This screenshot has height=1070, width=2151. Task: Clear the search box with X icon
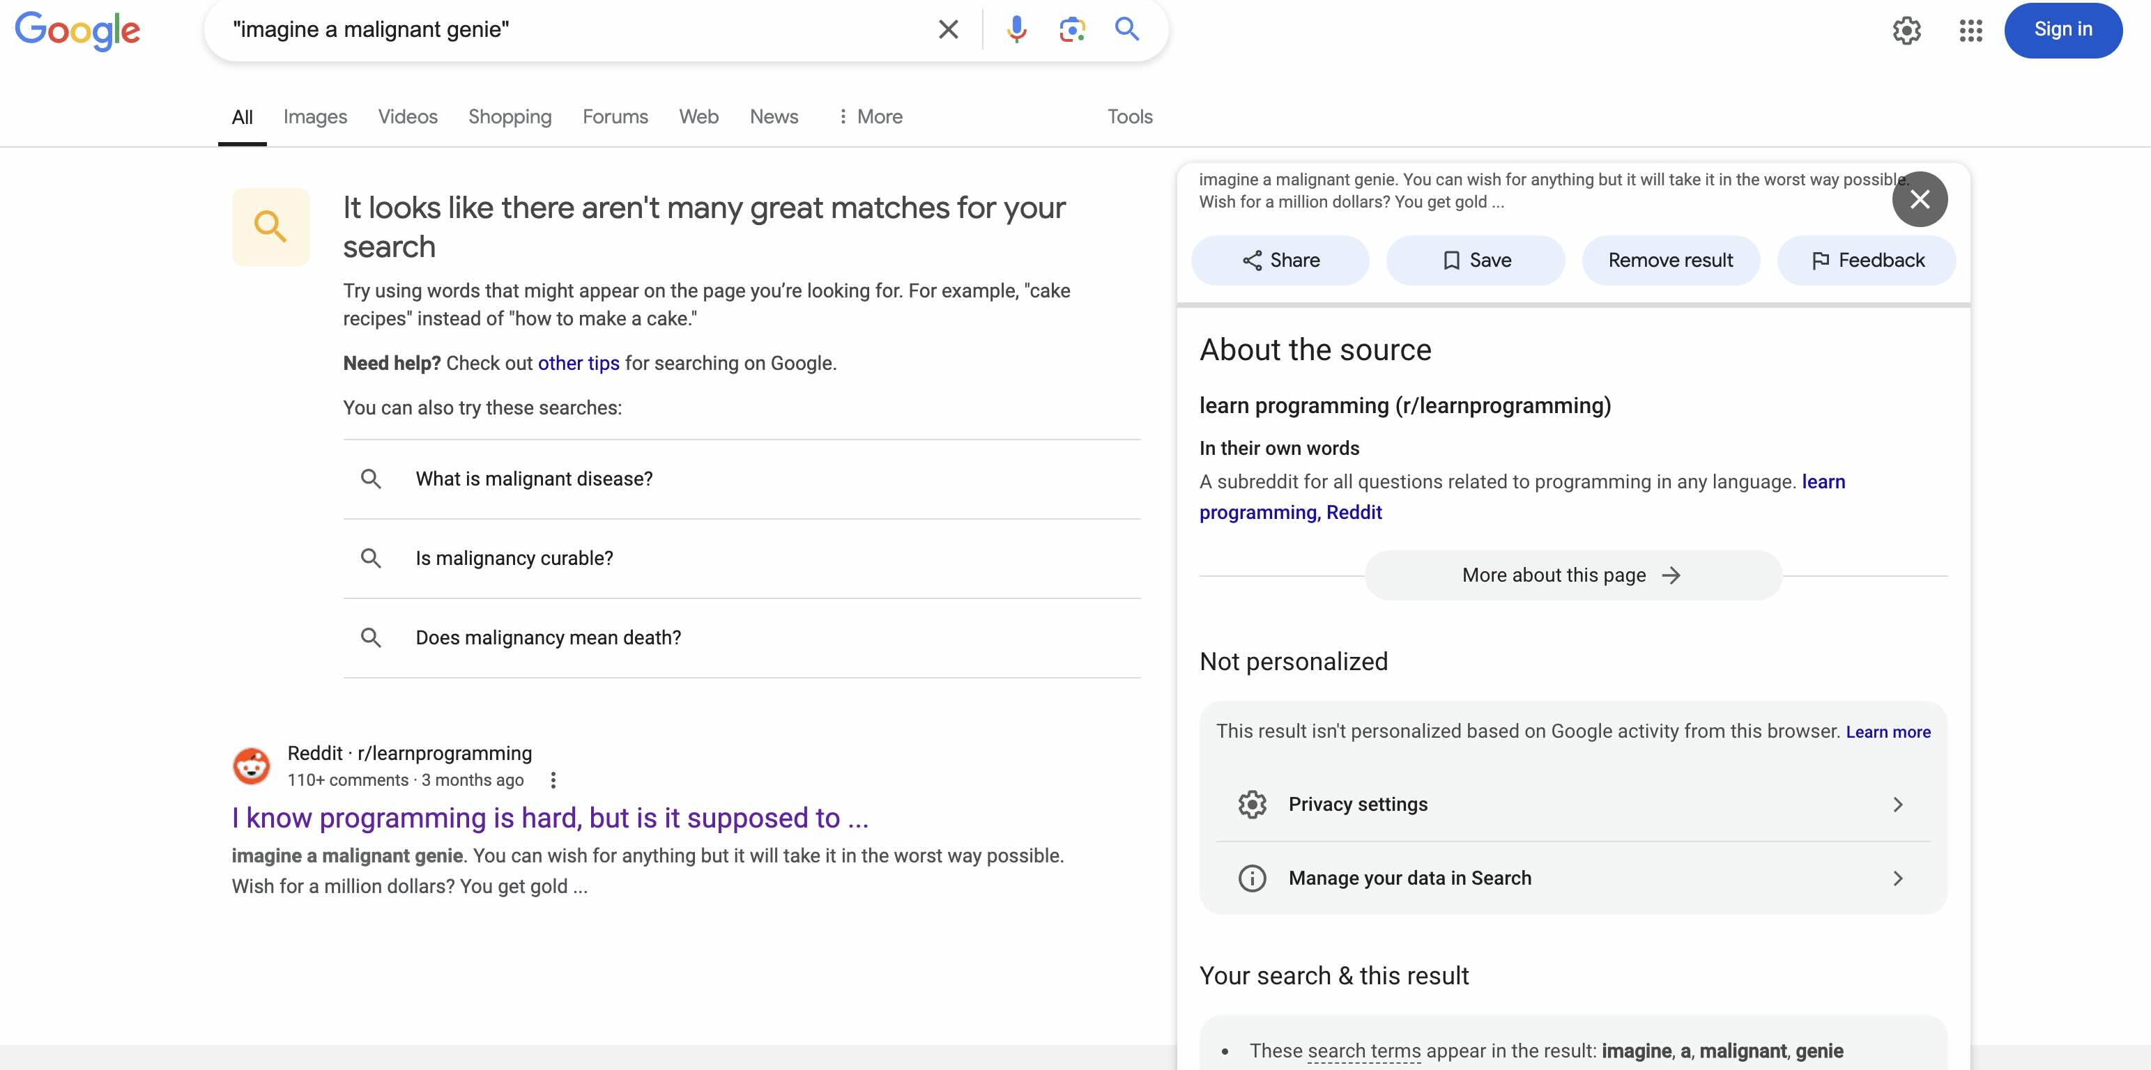[948, 29]
